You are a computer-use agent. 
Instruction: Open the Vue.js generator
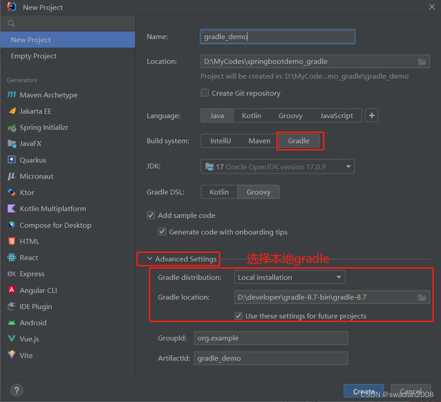(x=29, y=339)
